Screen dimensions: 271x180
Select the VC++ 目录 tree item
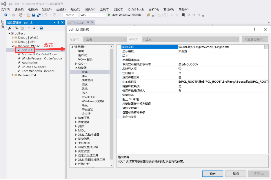click(x=85, y=59)
